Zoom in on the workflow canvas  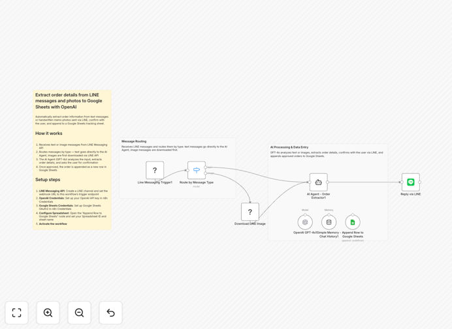[x=48, y=313]
